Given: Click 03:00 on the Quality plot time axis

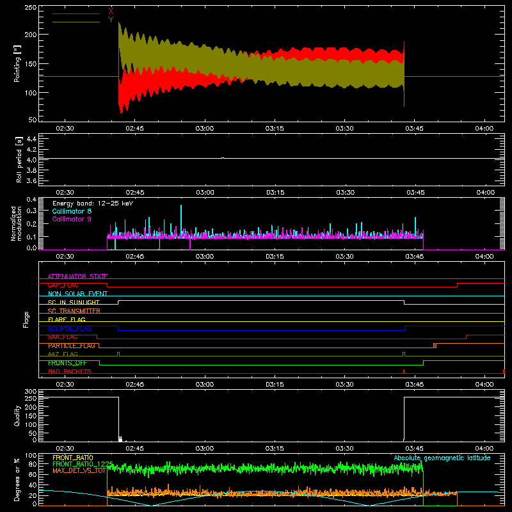Looking at the screenshot, I should 205,449.
